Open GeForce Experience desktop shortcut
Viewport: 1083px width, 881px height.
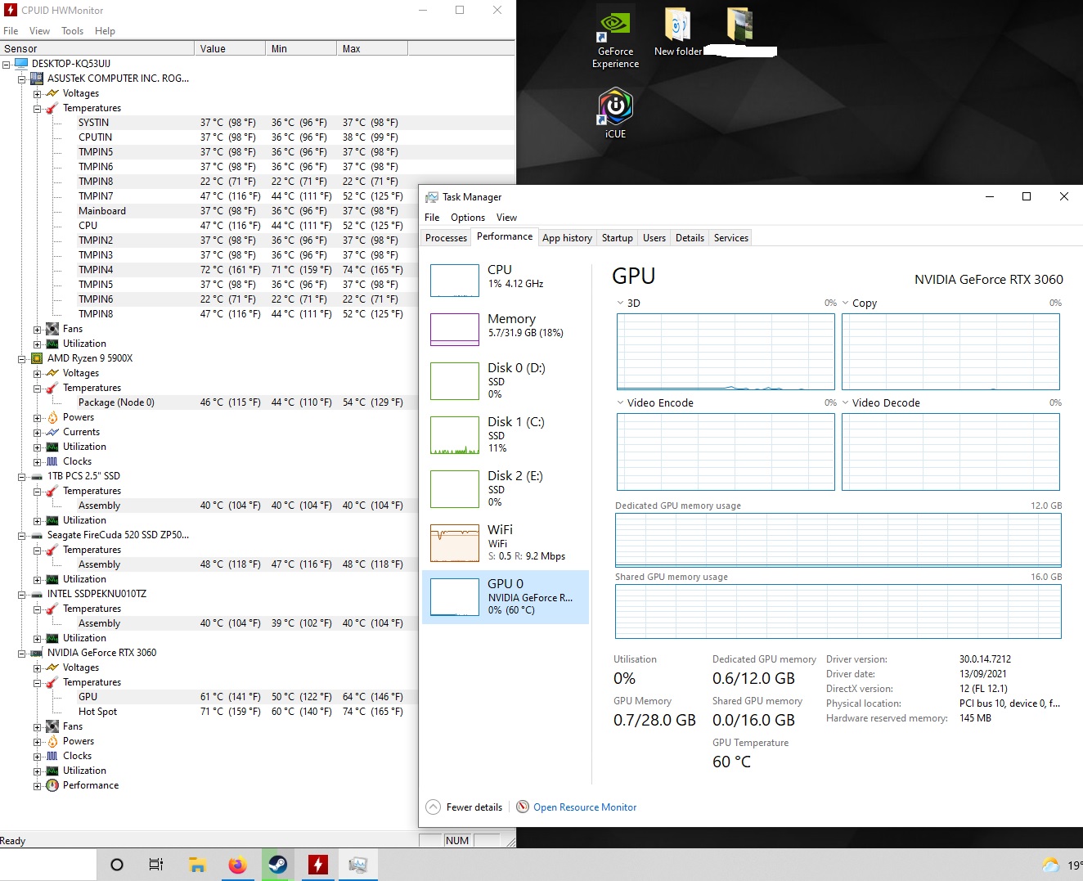click(615, 39)
